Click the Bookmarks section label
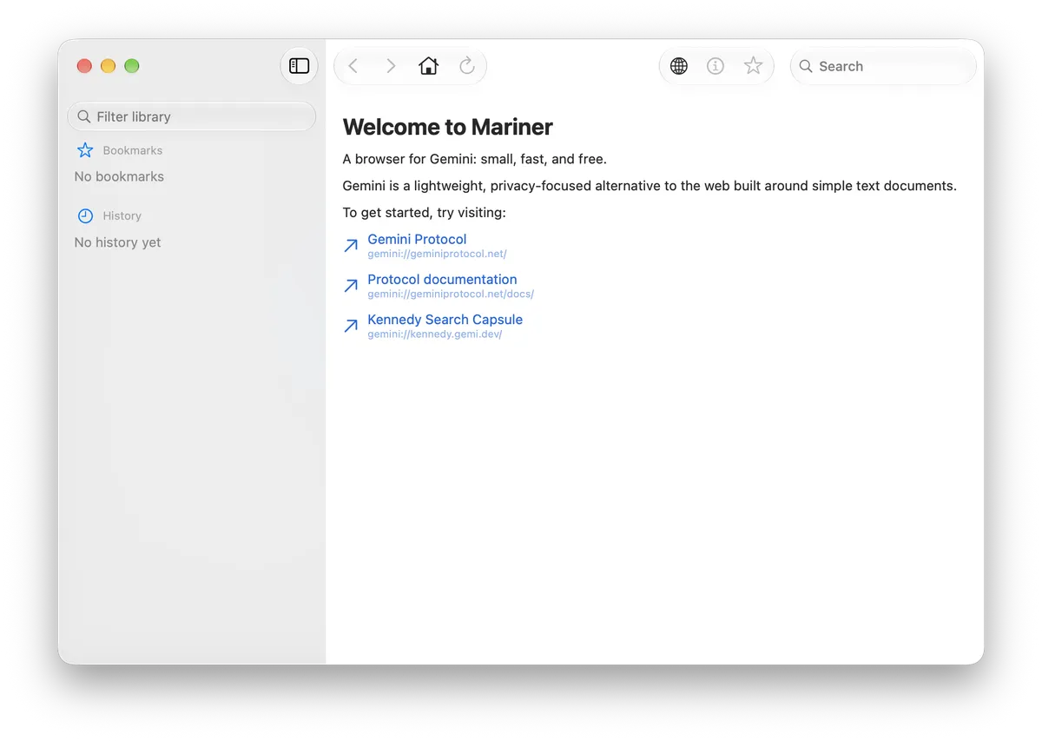Screen dimensions: 1042x741 (133, 150)
